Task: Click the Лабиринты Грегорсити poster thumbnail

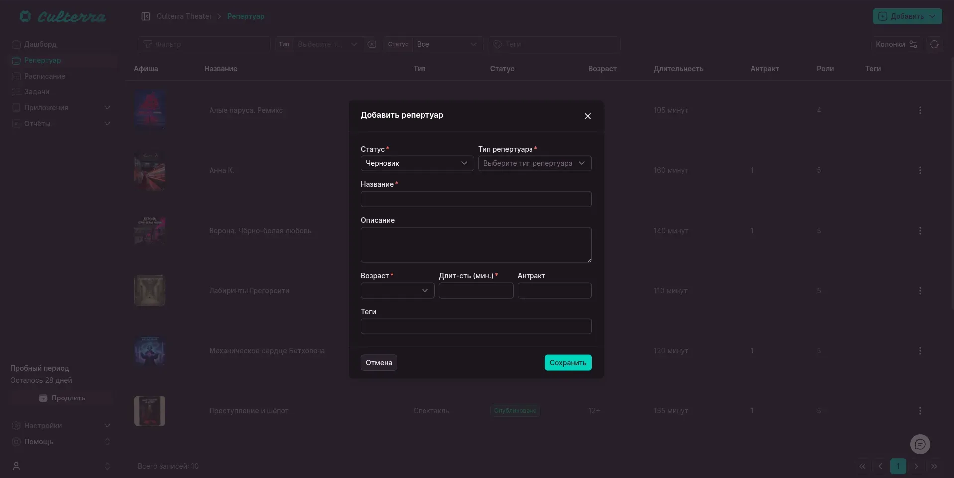Action: click(x=150, y=291)
